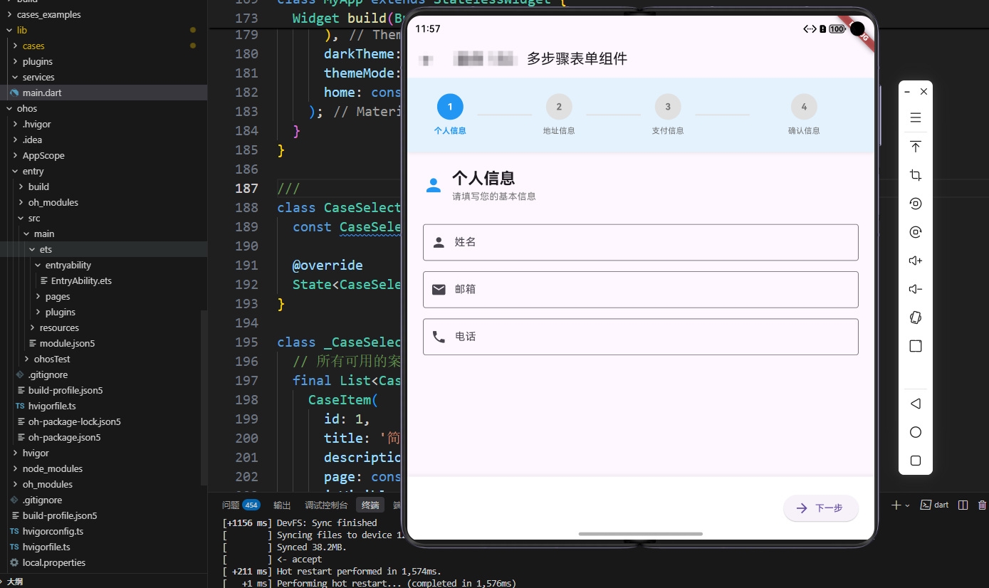Screen dimensions: 989x588
Task: Tap step 3 支付信息 circle in stepper
Action: [x=668, y=107]
